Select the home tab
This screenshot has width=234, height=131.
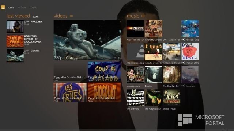(x=10, y=7)
